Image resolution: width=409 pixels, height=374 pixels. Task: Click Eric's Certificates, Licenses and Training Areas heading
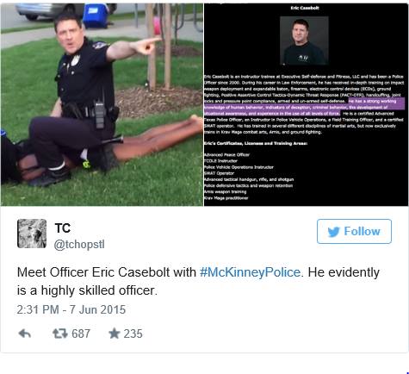[x=256, y=143]
